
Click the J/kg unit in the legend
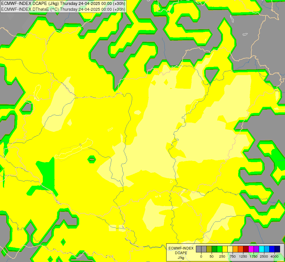tap(181, 258)
